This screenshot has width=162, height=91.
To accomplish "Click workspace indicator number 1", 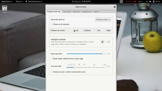I will (121, 2).
